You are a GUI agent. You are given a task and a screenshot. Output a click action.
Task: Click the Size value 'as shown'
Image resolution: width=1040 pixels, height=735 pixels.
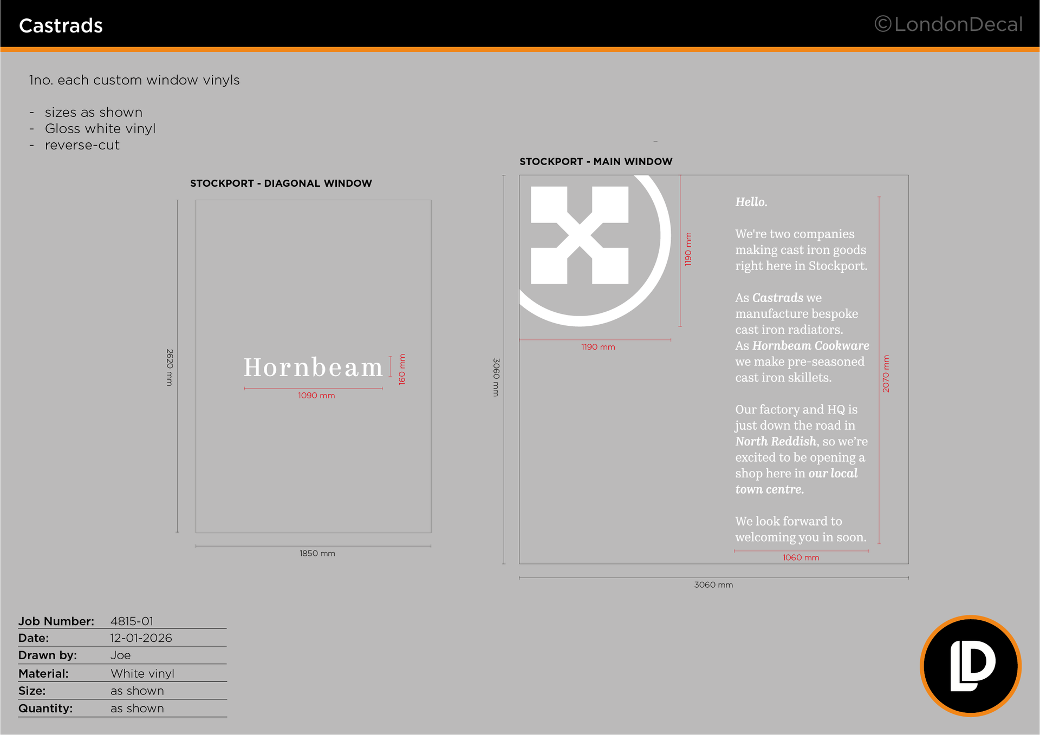137,691
